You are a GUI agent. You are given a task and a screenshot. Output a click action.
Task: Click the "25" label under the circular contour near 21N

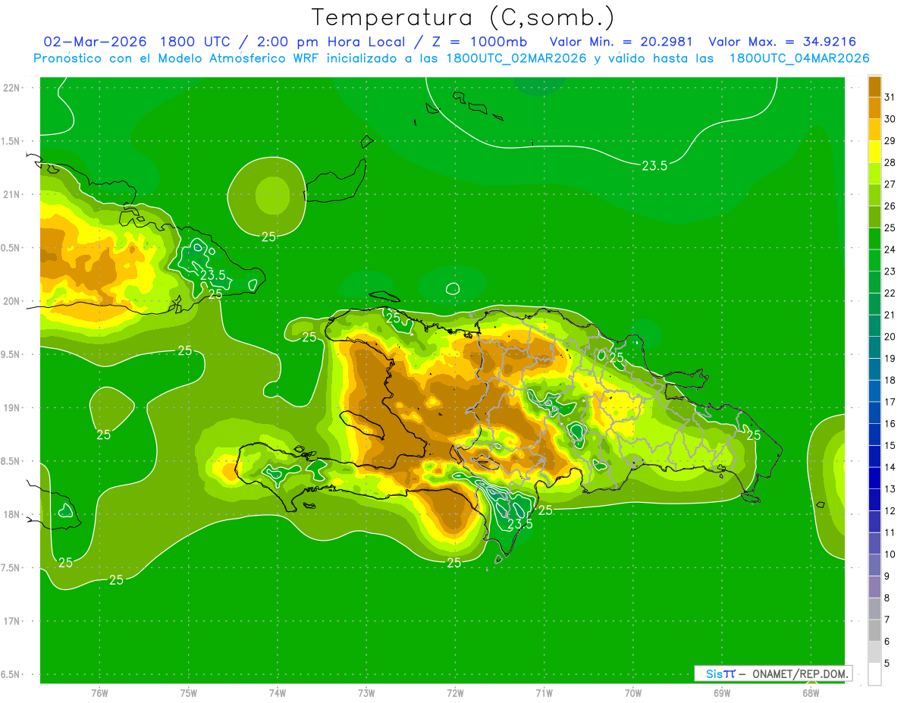[x=268, y=237]
